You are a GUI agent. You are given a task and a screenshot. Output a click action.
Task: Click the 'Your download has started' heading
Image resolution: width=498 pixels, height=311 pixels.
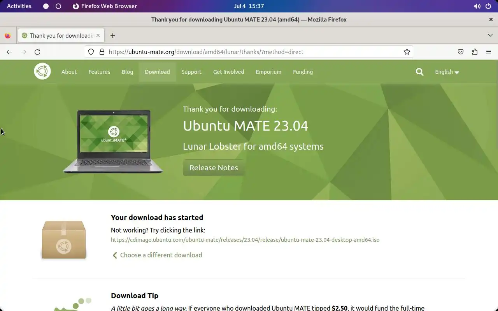tap(157, 217)
